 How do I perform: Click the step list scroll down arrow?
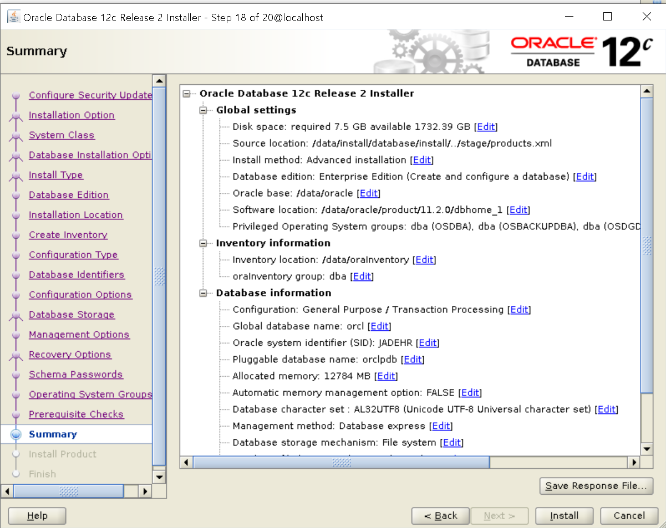pos(159,476)
